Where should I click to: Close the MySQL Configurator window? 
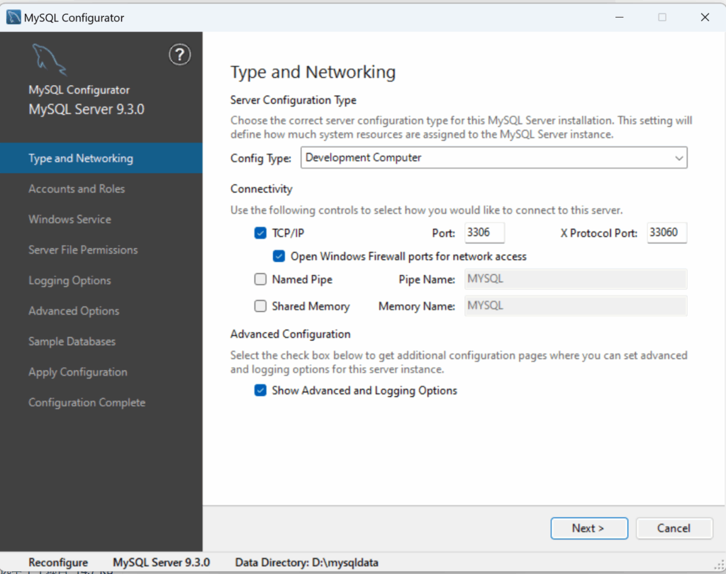coord(705,18)
